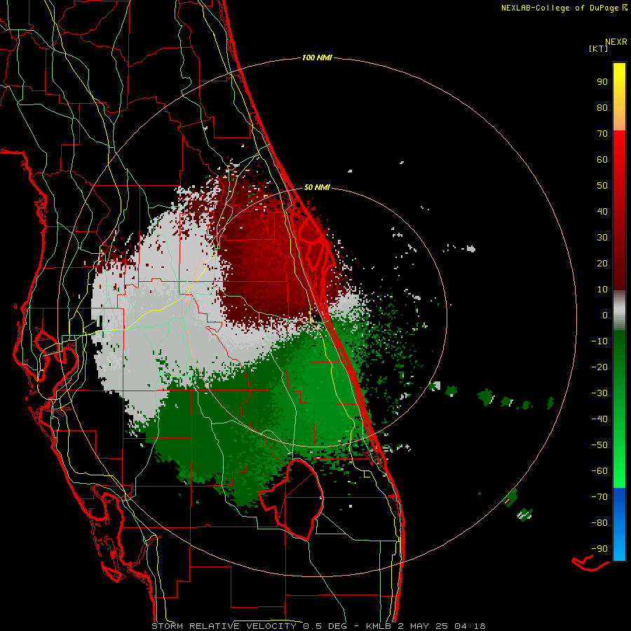Click the gray zero-velocity segment of color bar

[619, 311]
